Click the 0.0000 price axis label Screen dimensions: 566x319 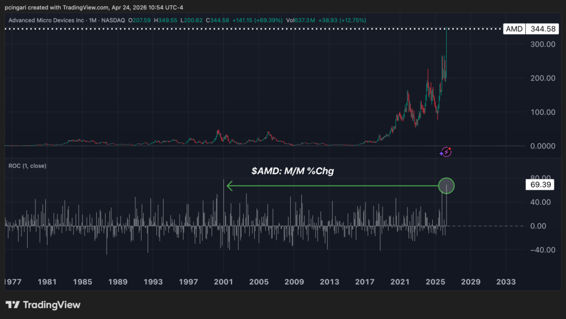pos(543,146)
